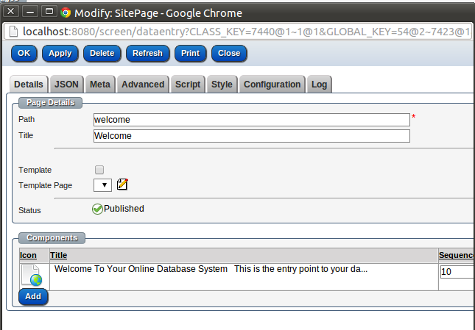Show the Style tab
The width and height of the screenshot is (475, 330).
point(222,85)
